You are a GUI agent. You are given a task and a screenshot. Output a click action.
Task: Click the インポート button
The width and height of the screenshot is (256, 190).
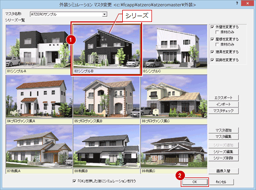[224, 104]
